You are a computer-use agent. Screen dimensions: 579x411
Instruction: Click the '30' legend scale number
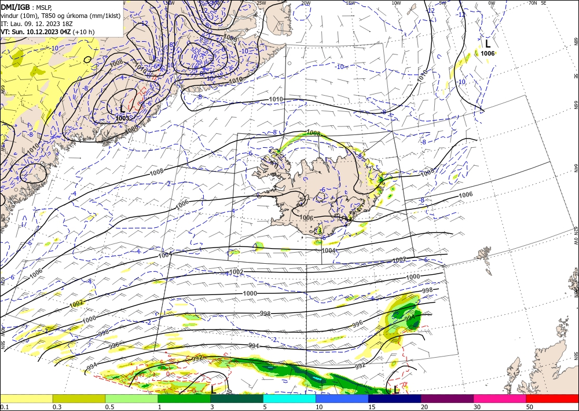[477, 407]
